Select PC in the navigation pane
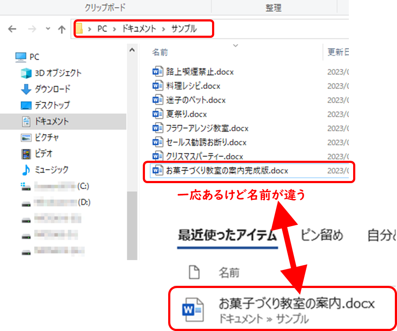 tap(34, 57)
